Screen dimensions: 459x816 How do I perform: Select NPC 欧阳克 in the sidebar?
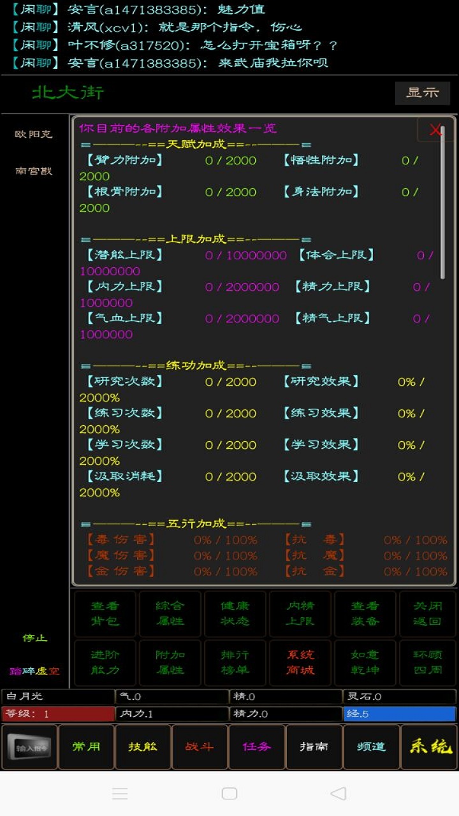[x=34, y=135]
